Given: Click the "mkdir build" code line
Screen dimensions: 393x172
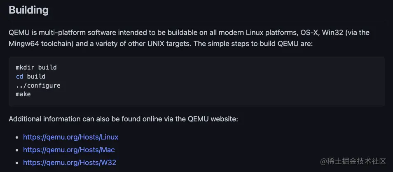Looking at the screenshot, I should [x=36, y=67].
